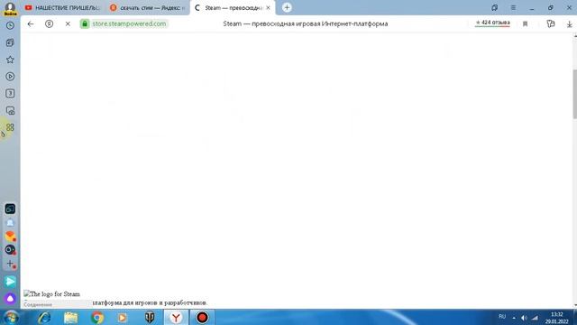Switch to the скачать стим Яндекс tab
The height and width of the screenshot is (325, 577).
[x=147, y=8]
